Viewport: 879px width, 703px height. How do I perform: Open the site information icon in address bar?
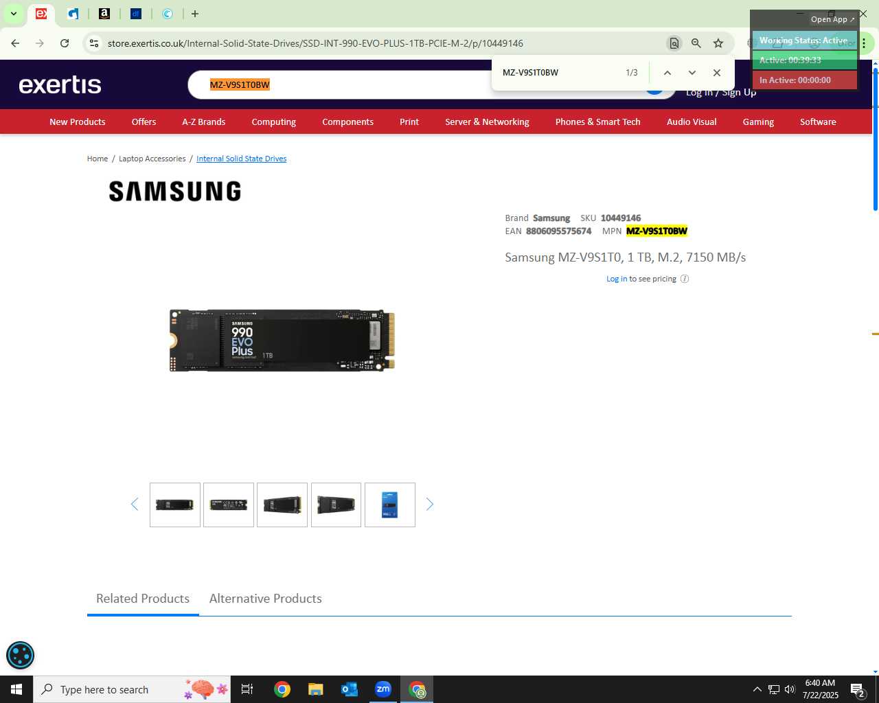(x=94, y=43)
